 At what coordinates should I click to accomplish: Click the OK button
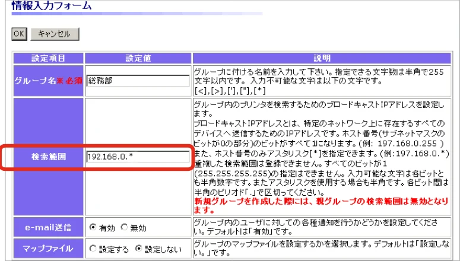point(20,34)
